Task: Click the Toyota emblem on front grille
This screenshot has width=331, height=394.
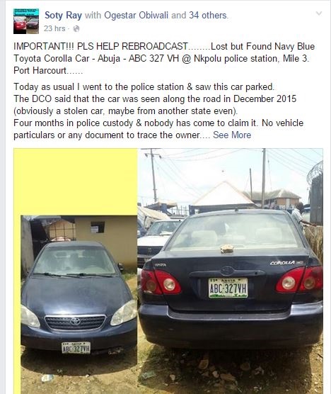Action: pos(75,322)
